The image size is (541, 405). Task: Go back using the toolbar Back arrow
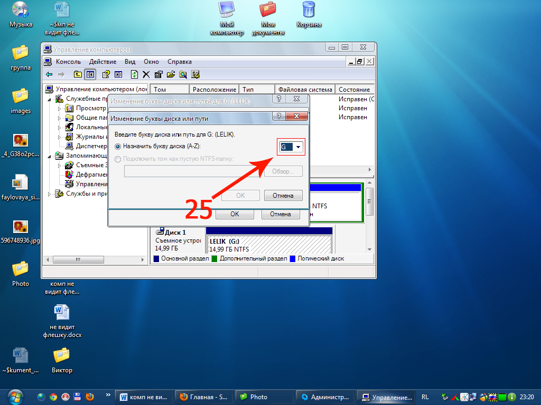49,74
